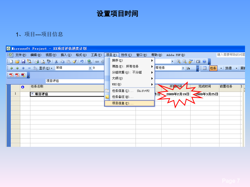Screen dimensions: 250x187
Task: Run the spelling check icon
Action: 49,62
